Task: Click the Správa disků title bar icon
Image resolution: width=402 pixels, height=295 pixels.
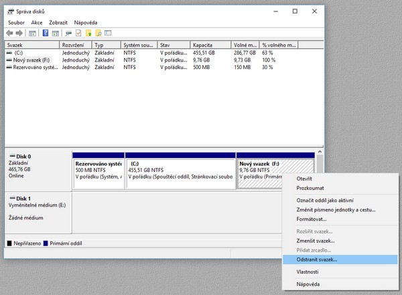Action: [x=10, y=11]
